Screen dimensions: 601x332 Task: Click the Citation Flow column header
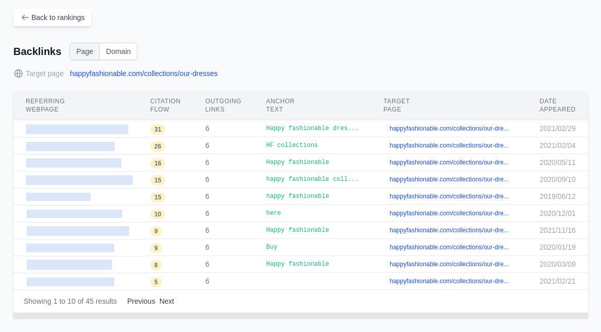[165, 105]
